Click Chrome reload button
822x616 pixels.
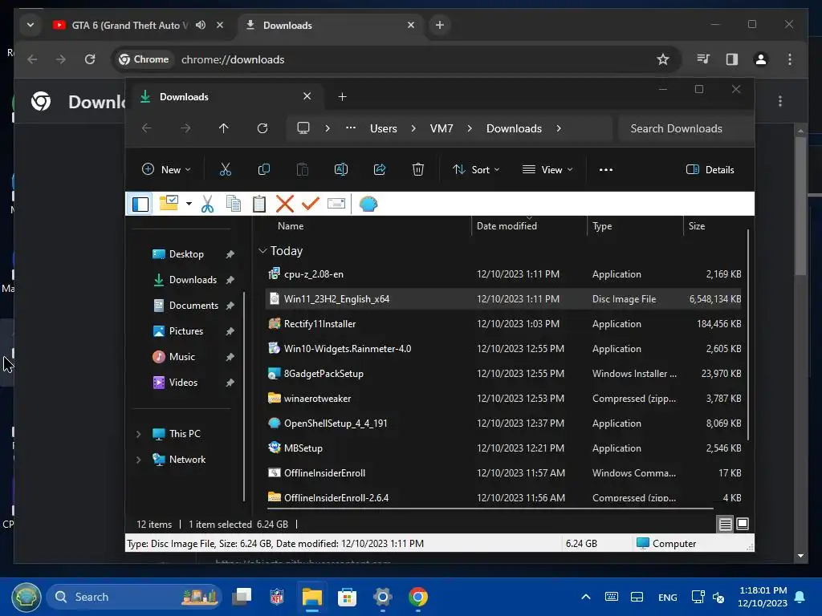[90, 59]
